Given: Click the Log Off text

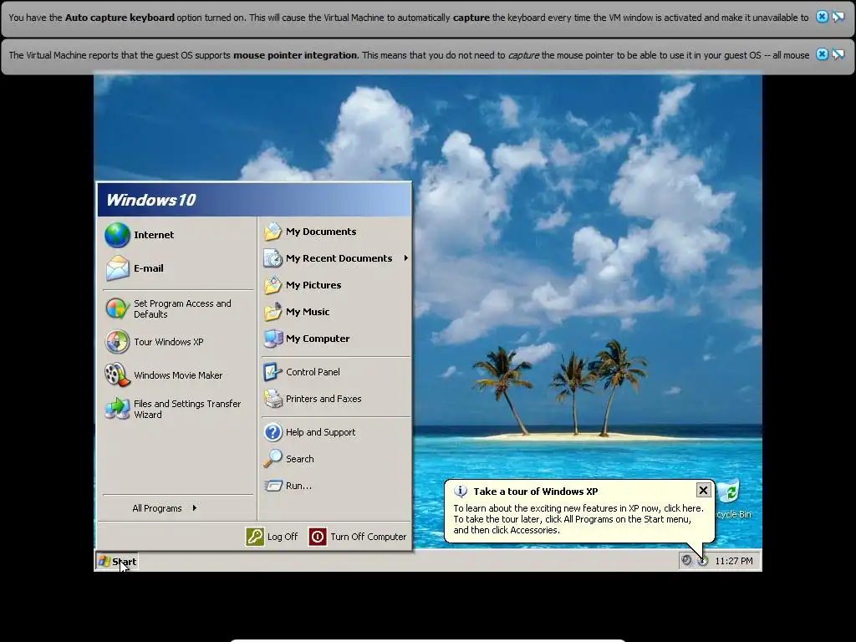Looking at the screenshot, I should click(283, 537).
